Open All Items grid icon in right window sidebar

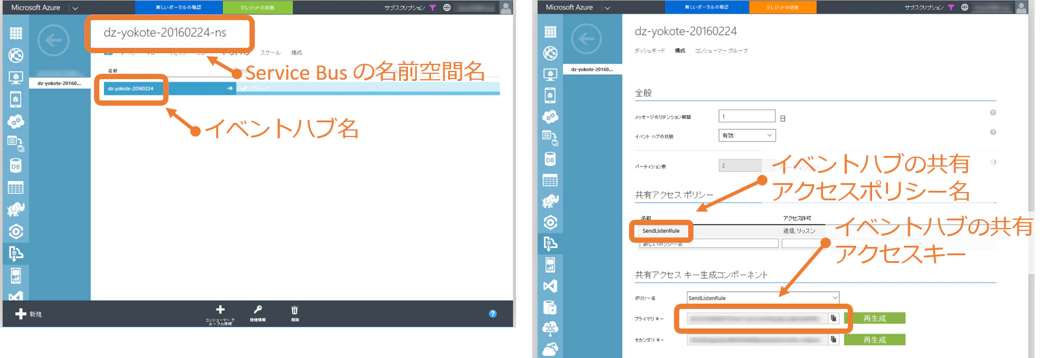tap(550, 32)
